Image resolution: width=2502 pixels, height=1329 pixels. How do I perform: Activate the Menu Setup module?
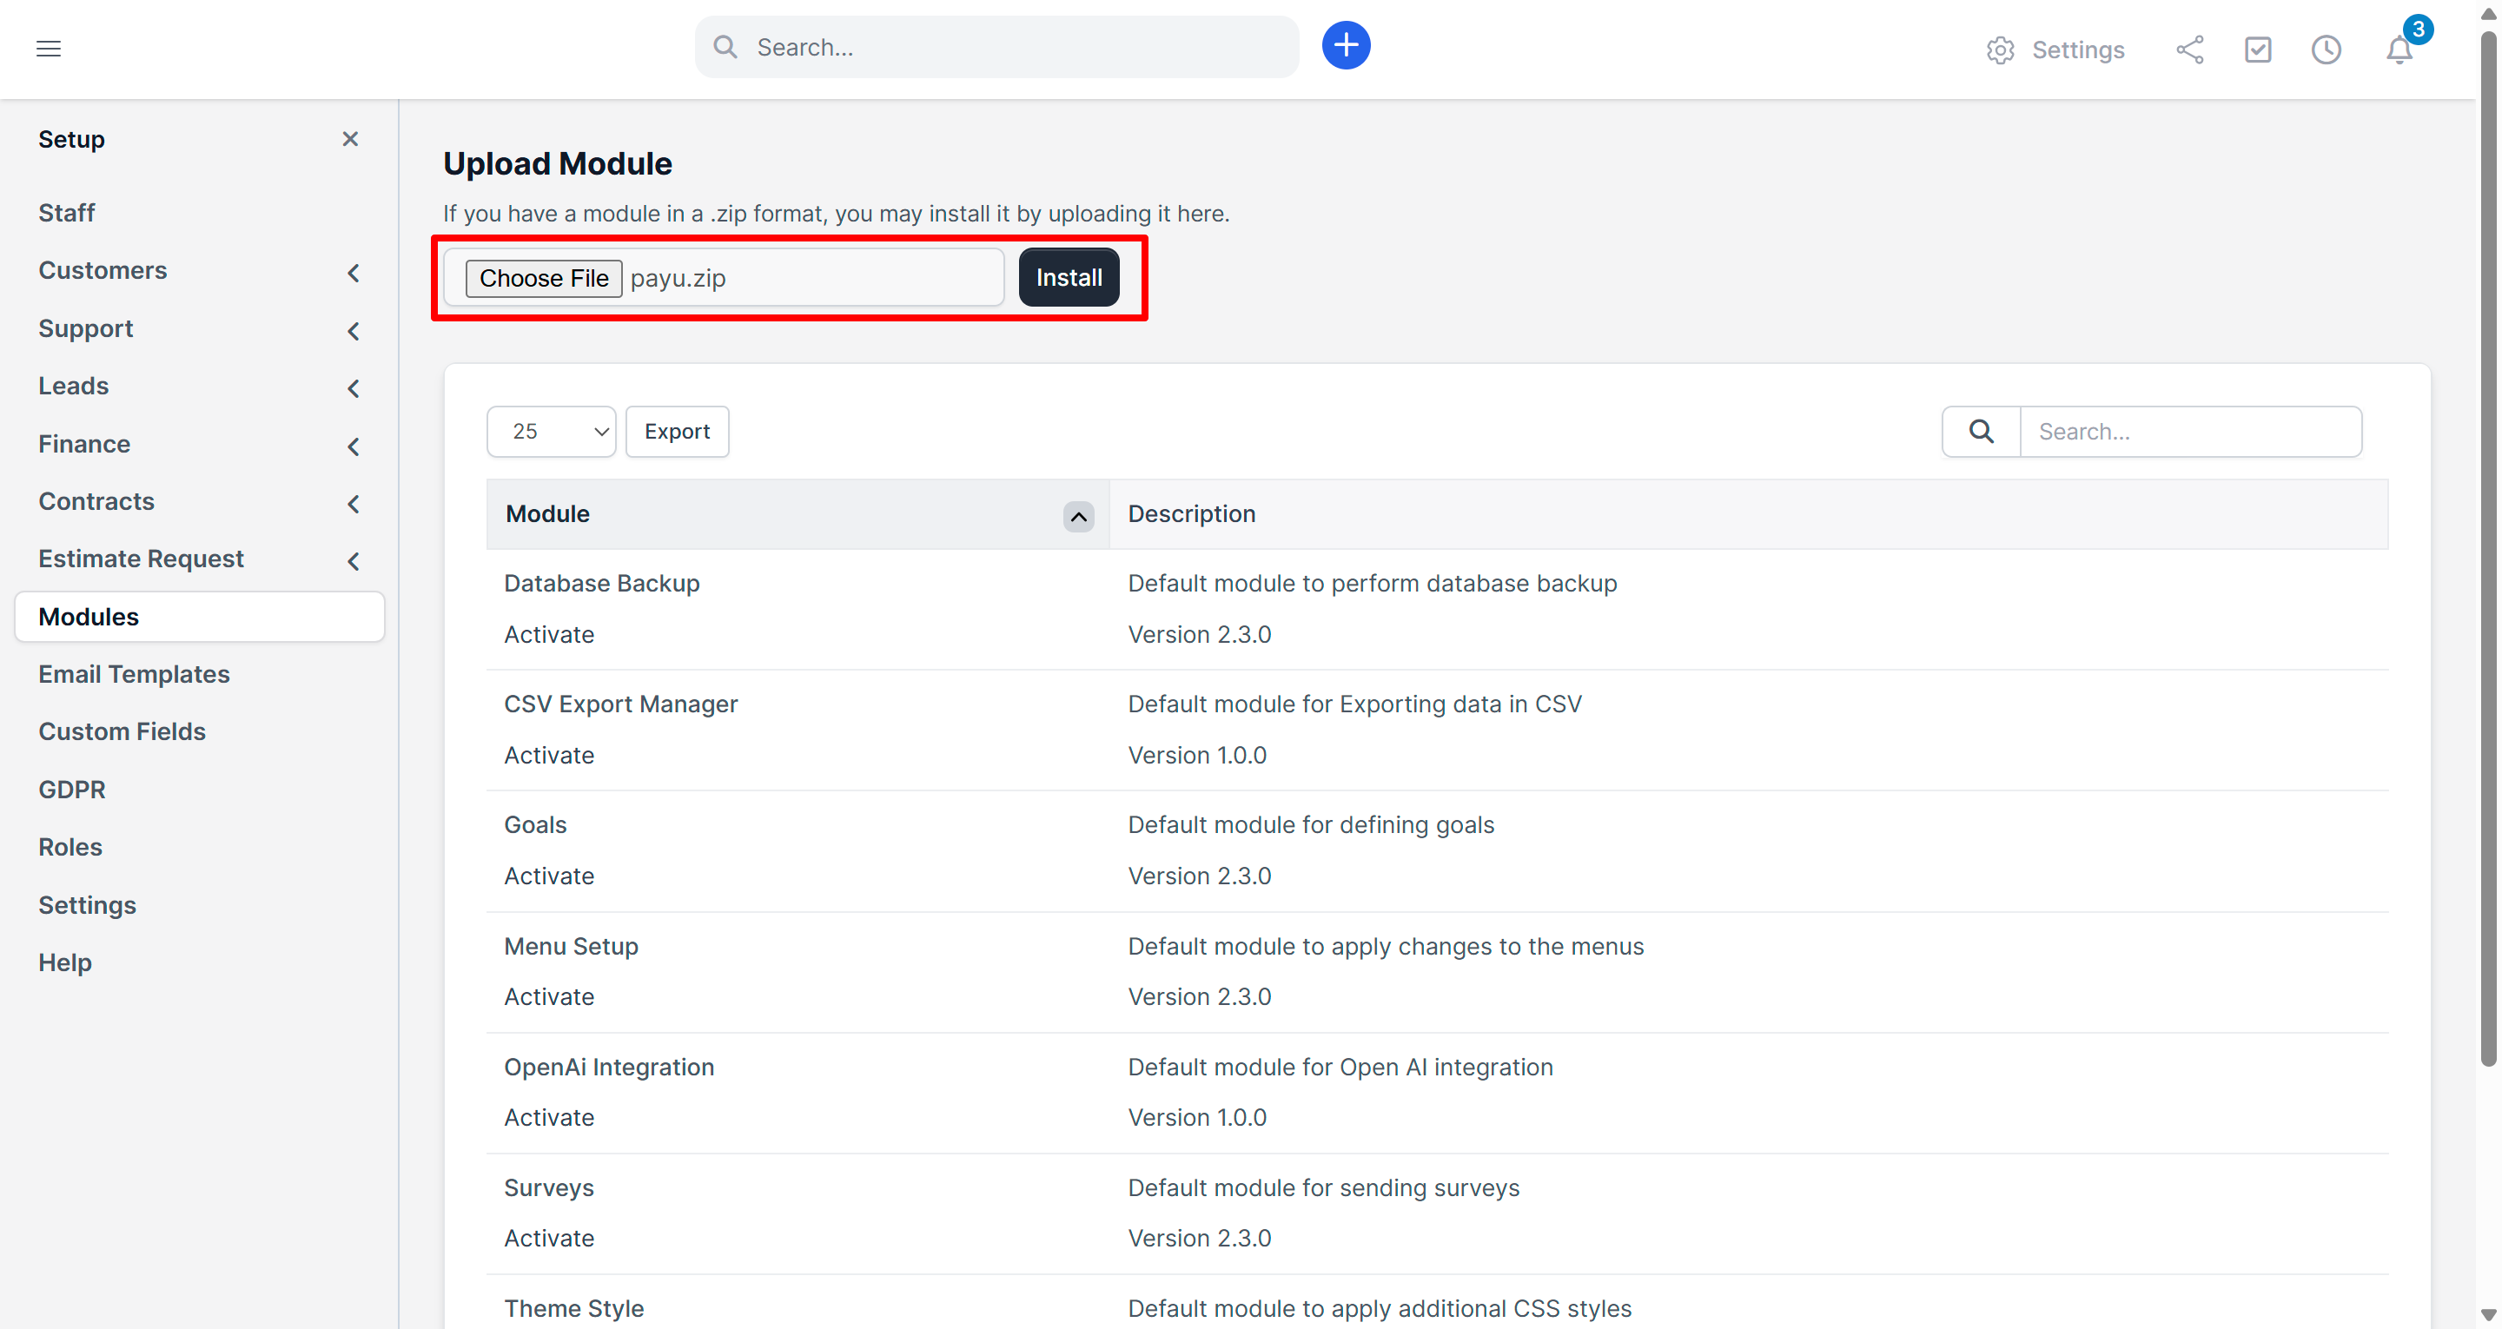coord(549,997)
